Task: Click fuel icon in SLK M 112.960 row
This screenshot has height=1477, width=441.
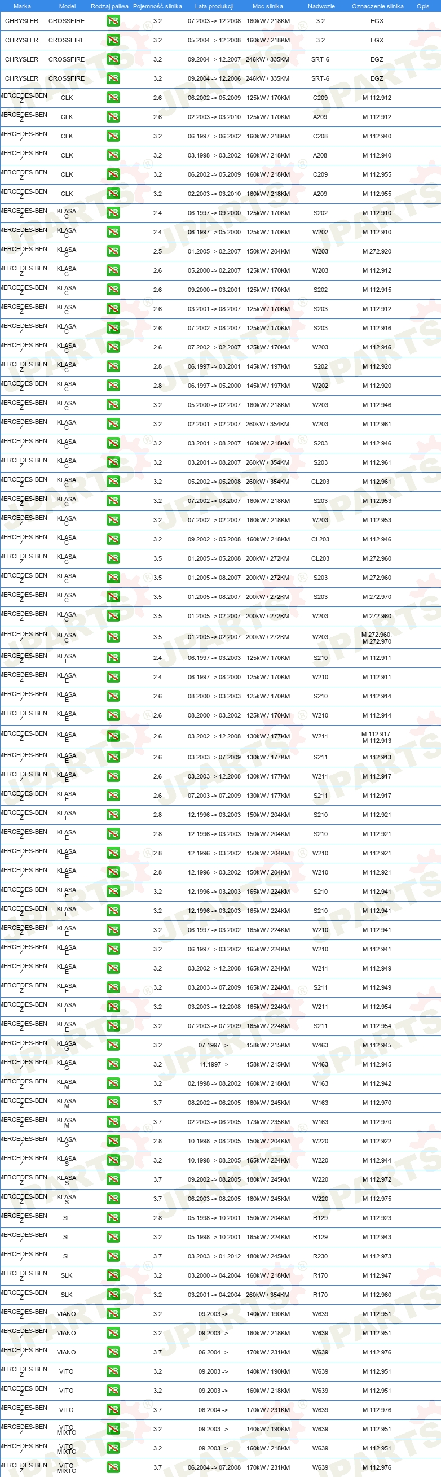Action: tap(113, 1295)
